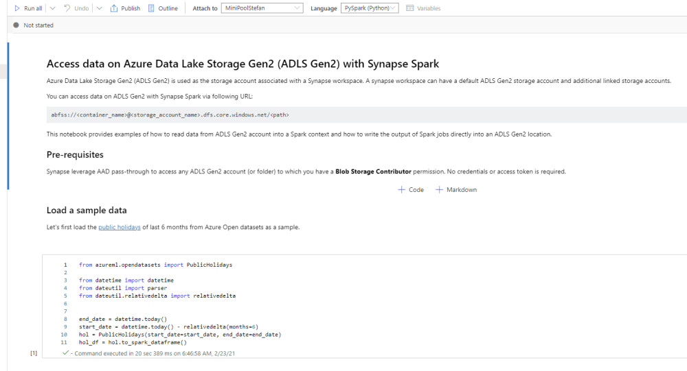Screen dimensions: 687x371
Task: Open the Run all dropdown arrow
Action: [x=52, y=8]
